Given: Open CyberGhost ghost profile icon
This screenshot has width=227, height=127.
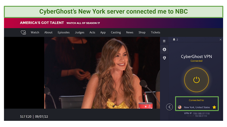Looking at the screenshot, I should tap(164, 49).
